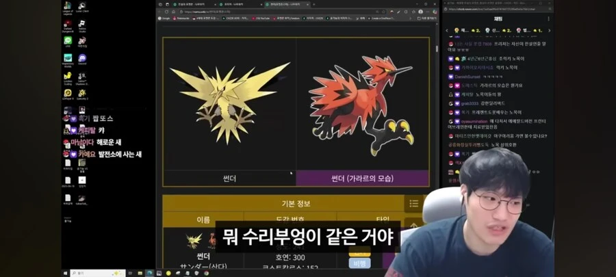Open Chrome from the taskbar
This screenshot has height=277, width=616.
click(x=206, y=273)
